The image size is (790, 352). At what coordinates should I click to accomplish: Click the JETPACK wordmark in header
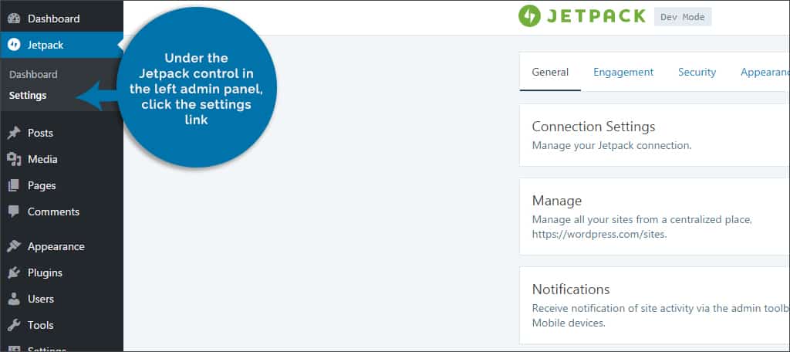pyautogui.click(x=596, y=16)
